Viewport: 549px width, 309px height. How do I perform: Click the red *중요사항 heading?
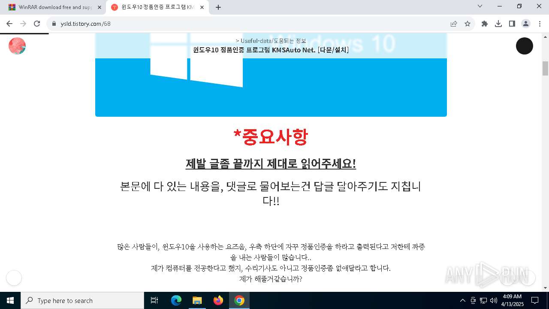(271, 137)
